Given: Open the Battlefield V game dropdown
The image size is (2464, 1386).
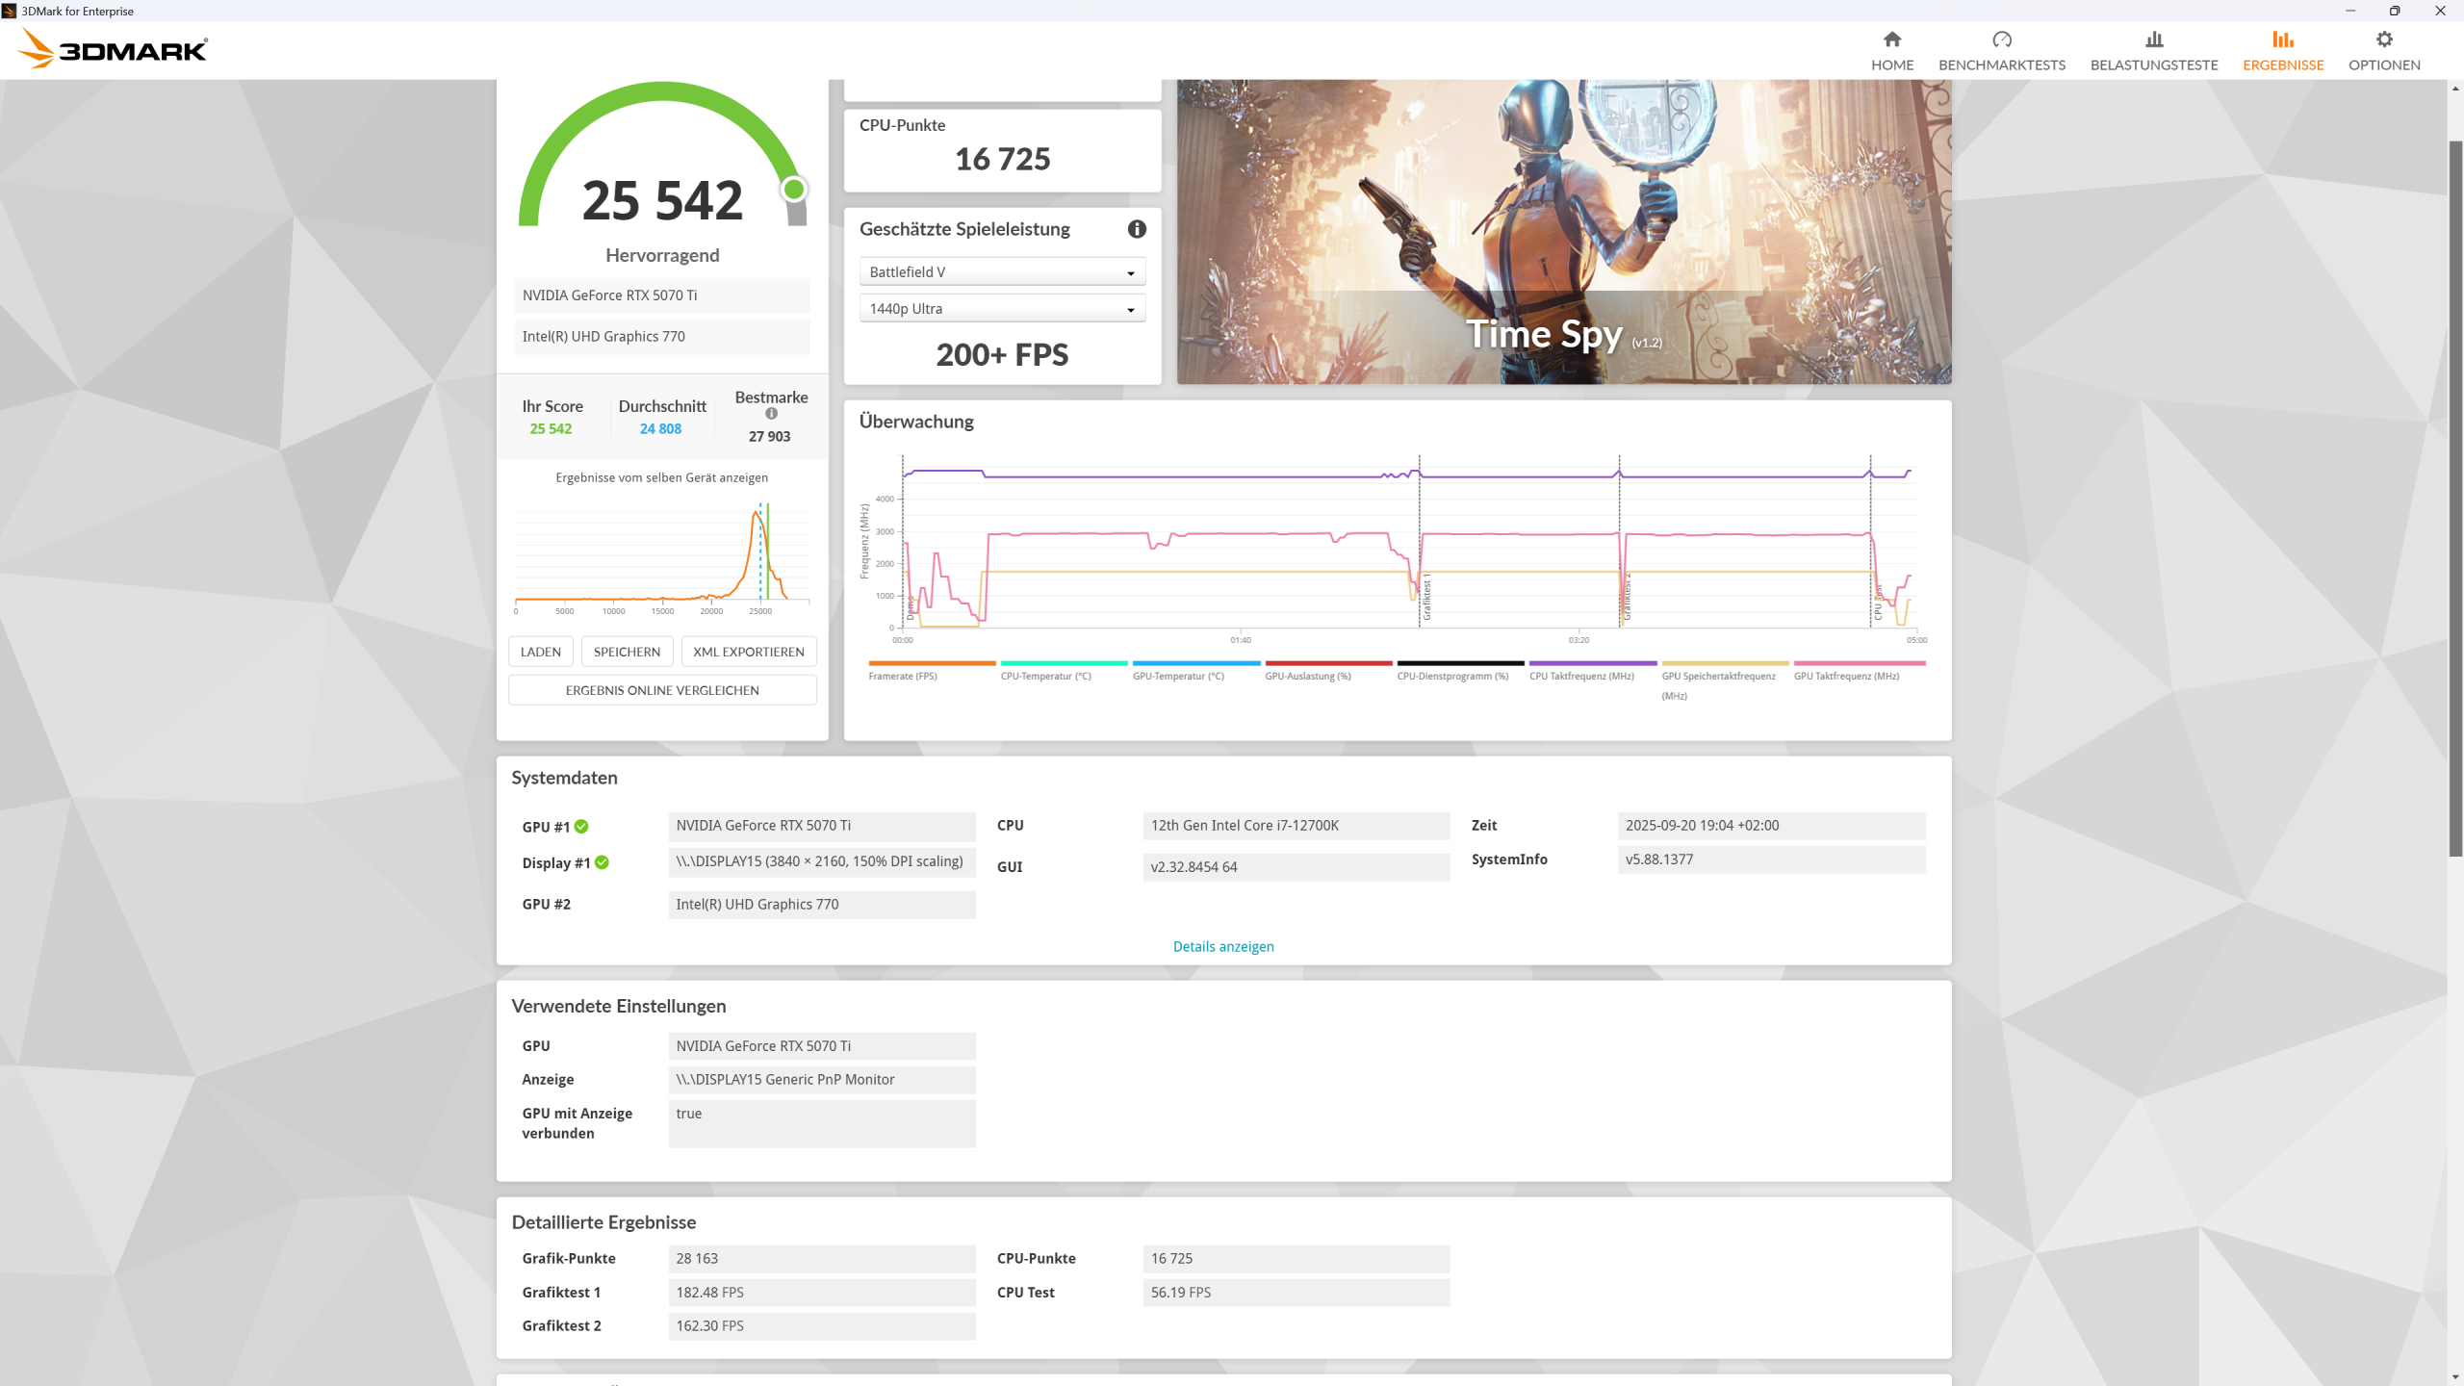Looking at the screenshot, I should pos(1002,272).
